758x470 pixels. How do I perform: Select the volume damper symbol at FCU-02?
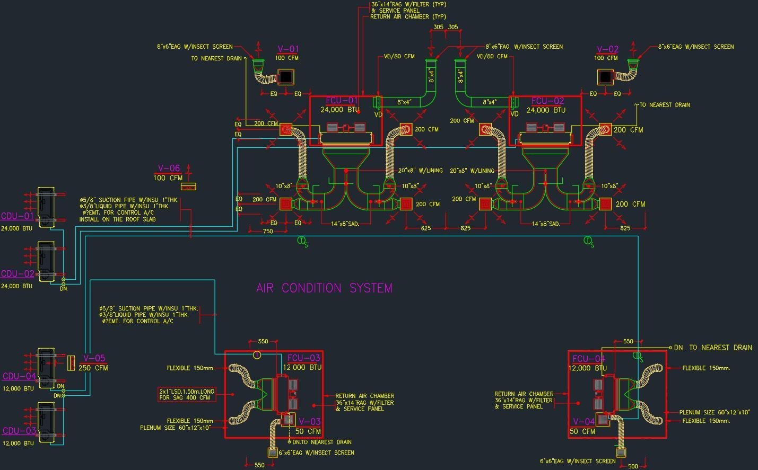[x=513, y=102]
